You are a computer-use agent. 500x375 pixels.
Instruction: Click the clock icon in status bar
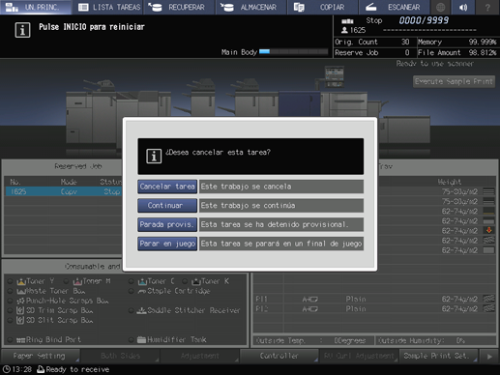tap(6, 369)
